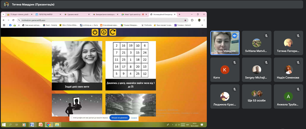Viewport: 306px width, 129px height.
Task: Click the "Згадай девіз свого життя" card
Action: [77, 66]
